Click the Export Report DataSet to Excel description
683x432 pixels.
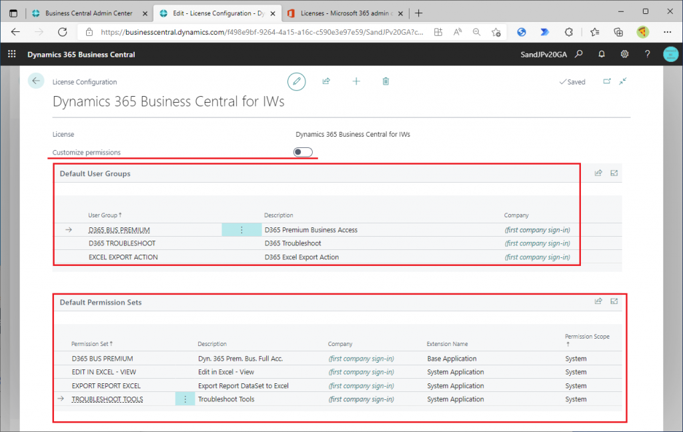[x=243, y=385]
